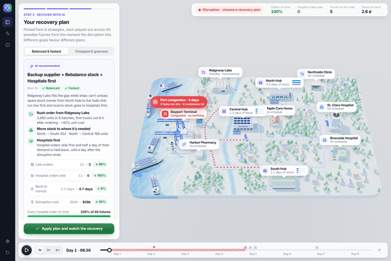Open the Port congestion 4 days alert
Image resolution: width=391 pixels, height=261 pixels.
click(x=179, y=102)
